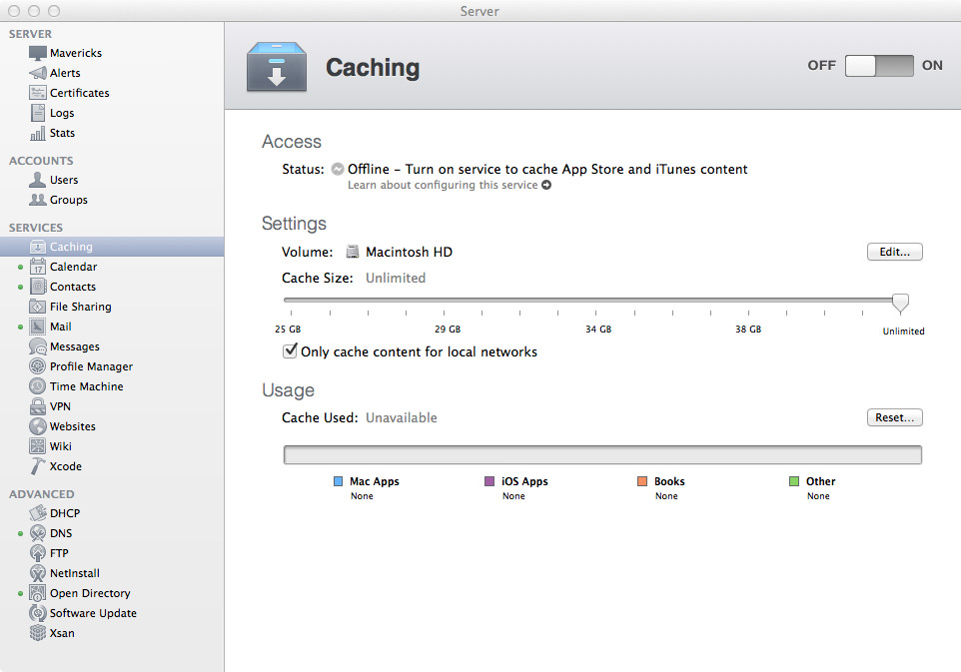Image resolution: width=961 pixels, height=672 pixels.
Task: Open the Xsan service icon
Action: tap(37, 633)
